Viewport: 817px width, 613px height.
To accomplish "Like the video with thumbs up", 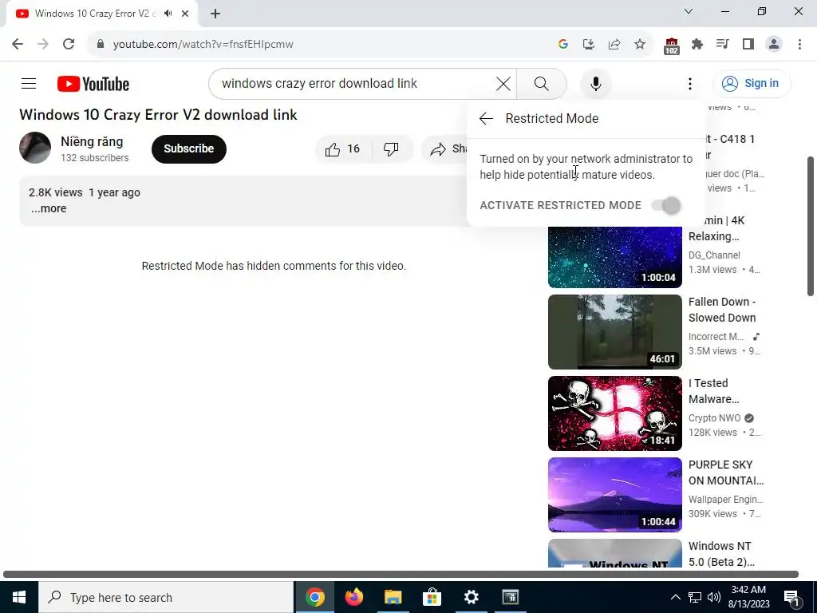I will 343,149.
